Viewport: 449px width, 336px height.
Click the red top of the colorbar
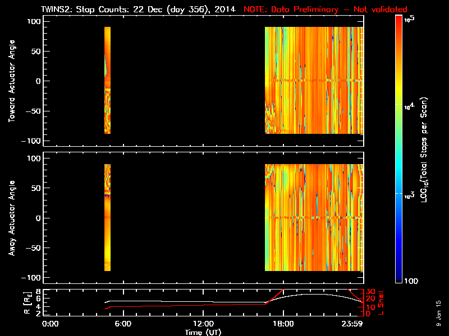(398, 21)
